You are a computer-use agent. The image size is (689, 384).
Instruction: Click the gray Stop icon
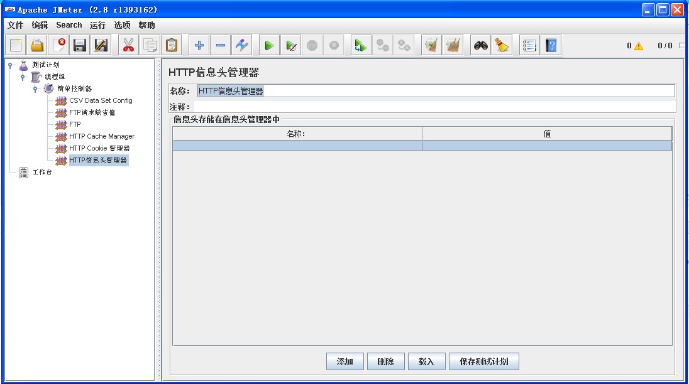click(312, 45)
